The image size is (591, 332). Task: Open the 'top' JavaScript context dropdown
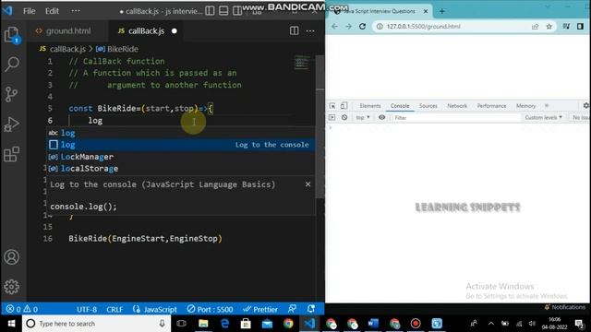click(363, 117)
